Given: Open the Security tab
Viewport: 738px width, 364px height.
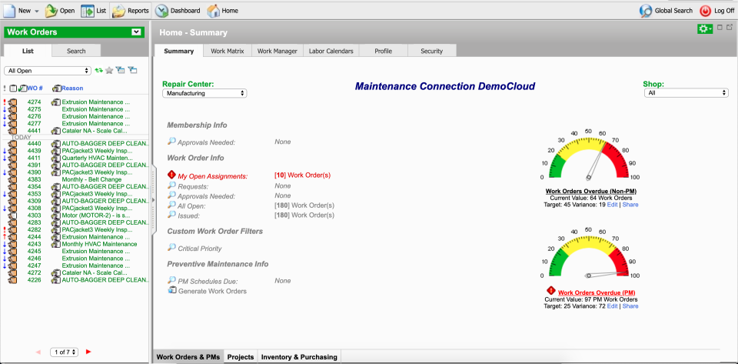Looking at the screenshot, I should (432, 51).
